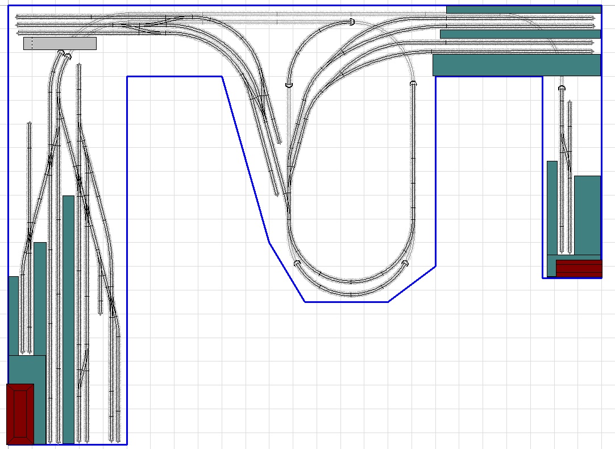Image resolution: width=615 pixels, height=449 pixels.
Task: Select the tallest teal platform in the left yard
Action: (x=68, y=318)
